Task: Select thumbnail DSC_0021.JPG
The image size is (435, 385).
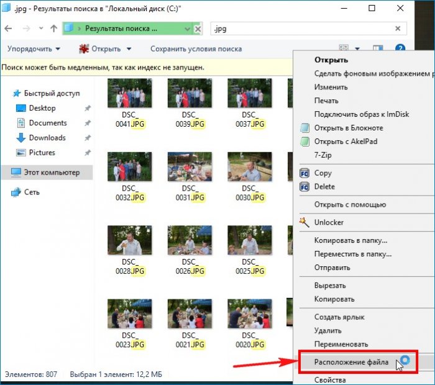Action: [190, 314]
